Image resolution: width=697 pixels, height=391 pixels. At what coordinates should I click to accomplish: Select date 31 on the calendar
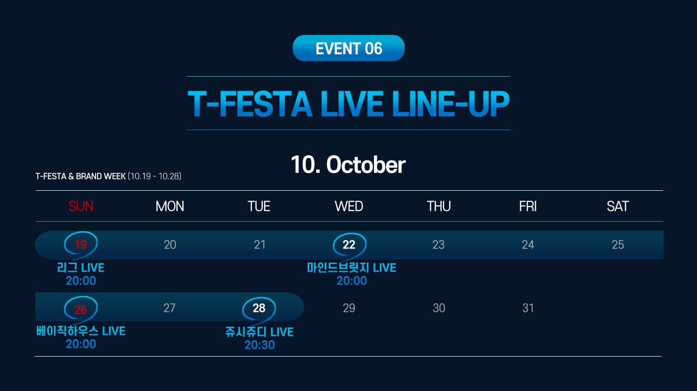[x=528, y=308]
